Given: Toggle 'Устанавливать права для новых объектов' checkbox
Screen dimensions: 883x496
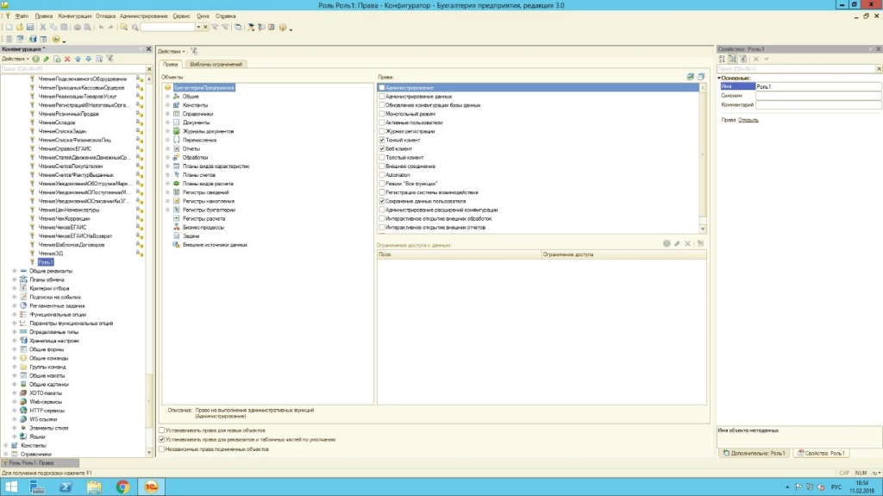Looking at the screenshot, I should (x=162, y=430).
